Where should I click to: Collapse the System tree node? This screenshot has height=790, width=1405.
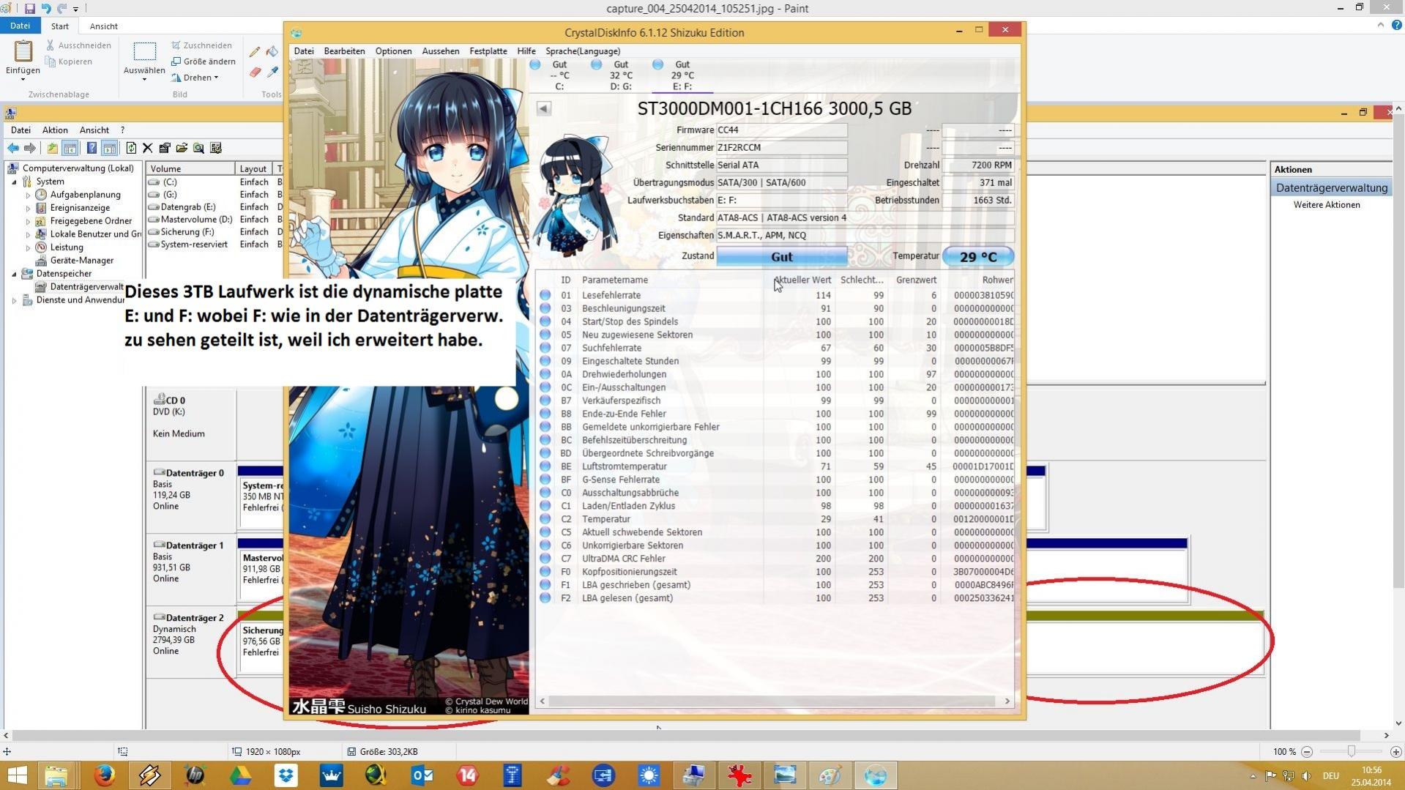pyautogui.click(x=14, y=182)
